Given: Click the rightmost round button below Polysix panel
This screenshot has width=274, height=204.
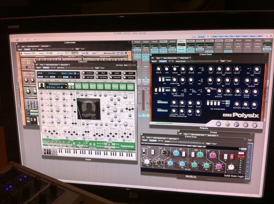Looking at the screenshot, I should click(x=255, y=125).
